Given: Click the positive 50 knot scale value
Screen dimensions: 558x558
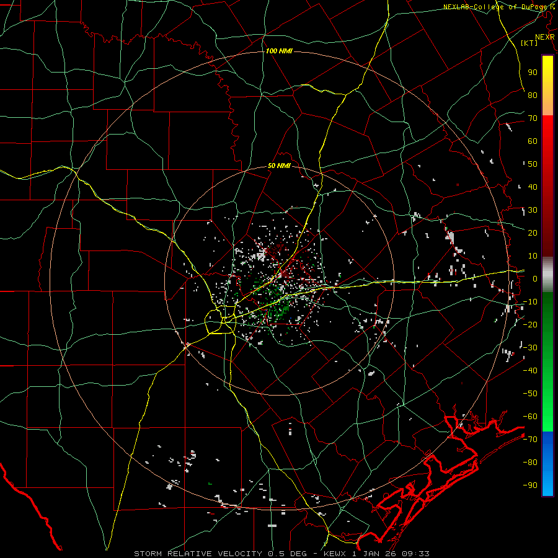Looking at the screenshot, I should tap(533, 164).
